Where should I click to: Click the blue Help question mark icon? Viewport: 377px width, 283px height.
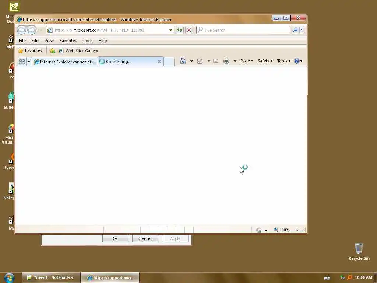click(297, 61)
